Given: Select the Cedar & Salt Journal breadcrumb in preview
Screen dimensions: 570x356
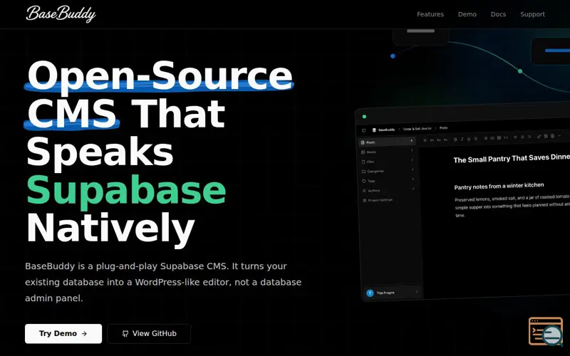Looking at the screenshot, I should point(418,129).
